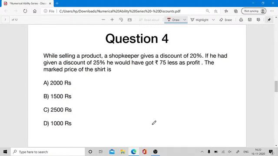Click the ENG language indicator
This screenshot has height=156, width=278.
[x=246, y=152]
